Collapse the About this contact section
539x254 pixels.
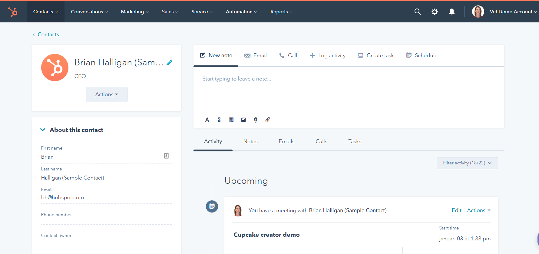[x=42, y=130]
